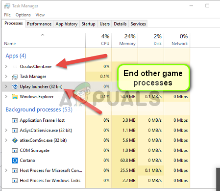Sort processes by Disk column
This screenshot has width=220, height=191.
click(151, 40)
